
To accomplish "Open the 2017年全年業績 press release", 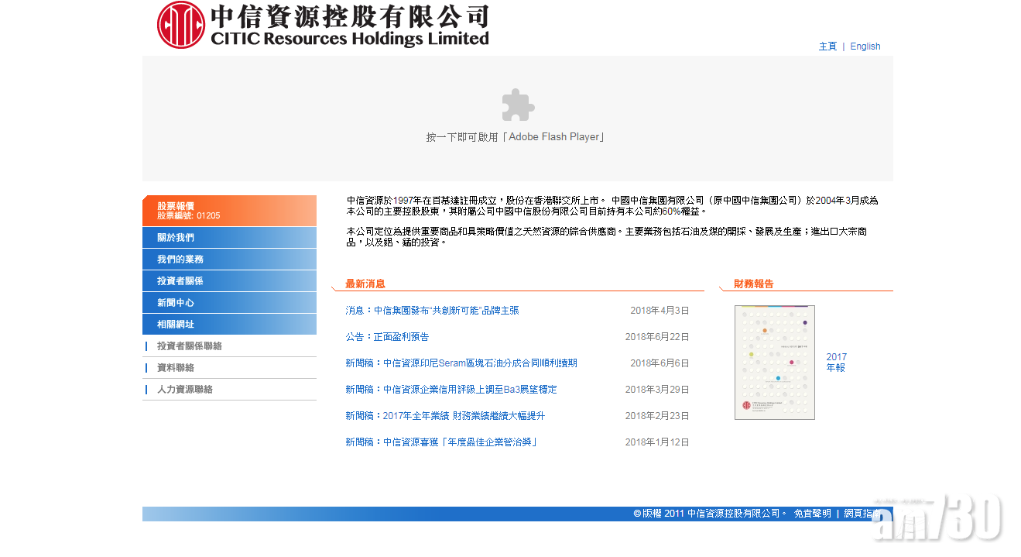I will pyautogui.click(x=445, y=416).
